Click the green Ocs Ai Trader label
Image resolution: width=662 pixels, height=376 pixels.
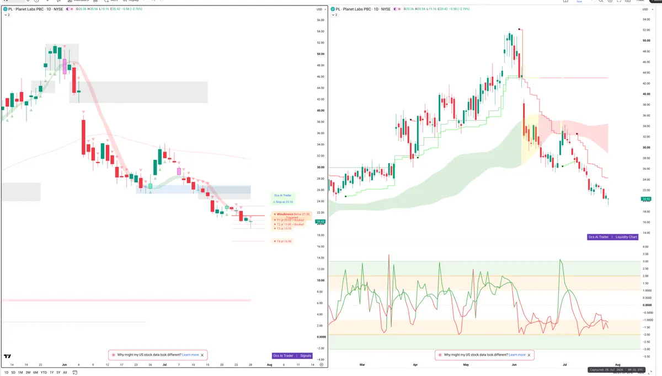click(x=284, y=195)
